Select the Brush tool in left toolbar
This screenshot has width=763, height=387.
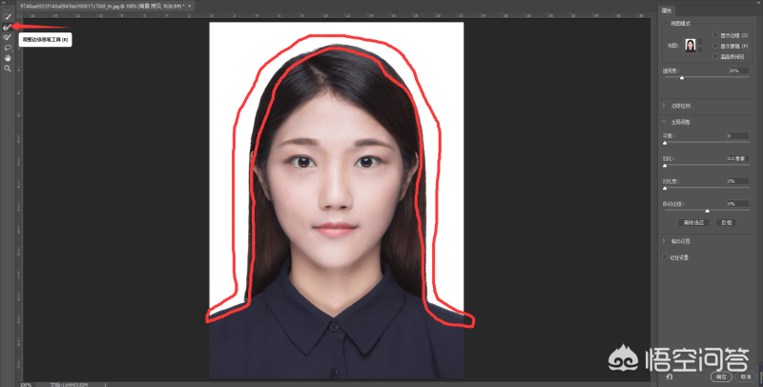click(7, 37)
